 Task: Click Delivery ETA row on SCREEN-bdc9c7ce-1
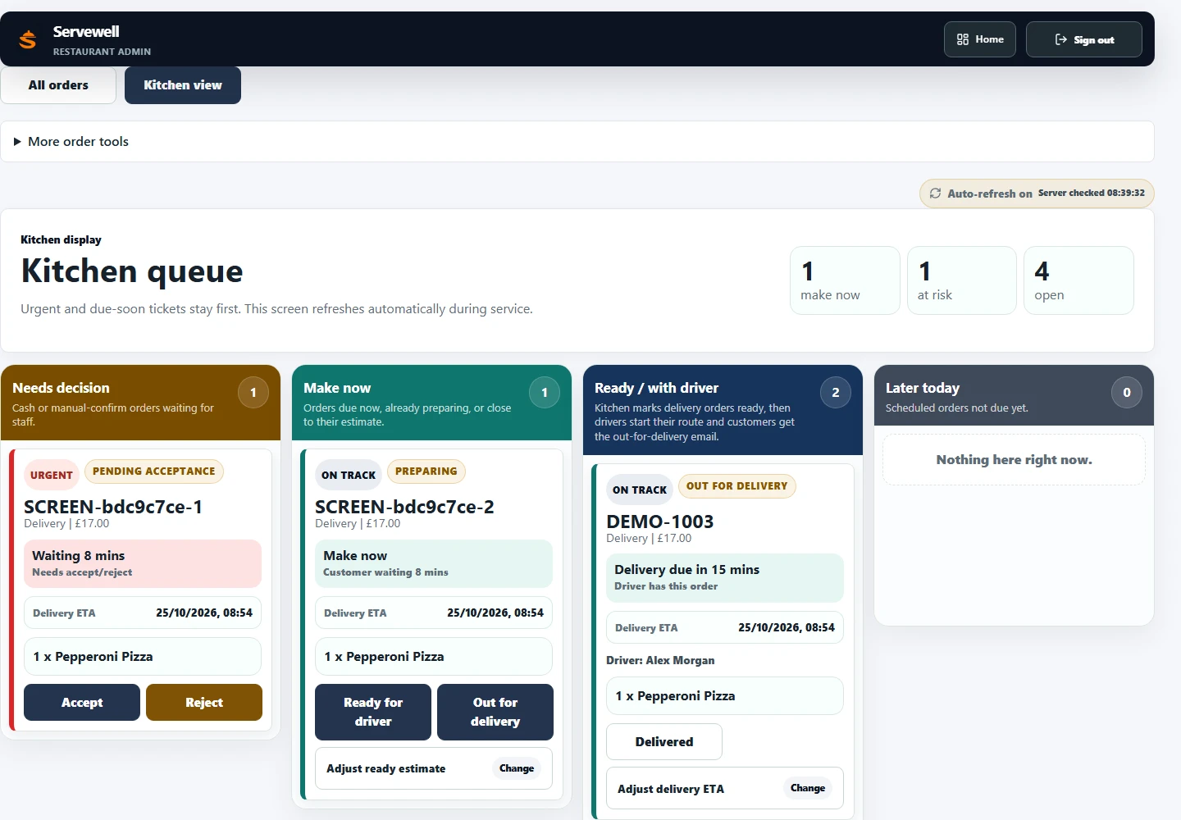tap(143, 613)
